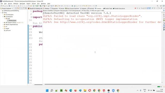
Task: Select pom.xml in Project Explorer
Action: point(8,30)
